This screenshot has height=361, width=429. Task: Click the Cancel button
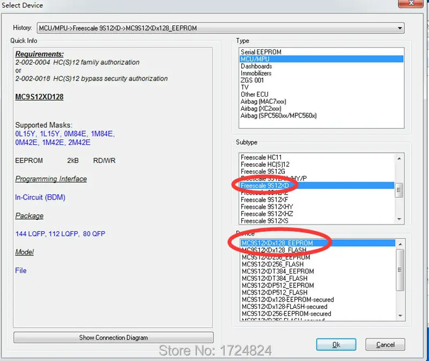pyautogui.click(x=385, y=344)
